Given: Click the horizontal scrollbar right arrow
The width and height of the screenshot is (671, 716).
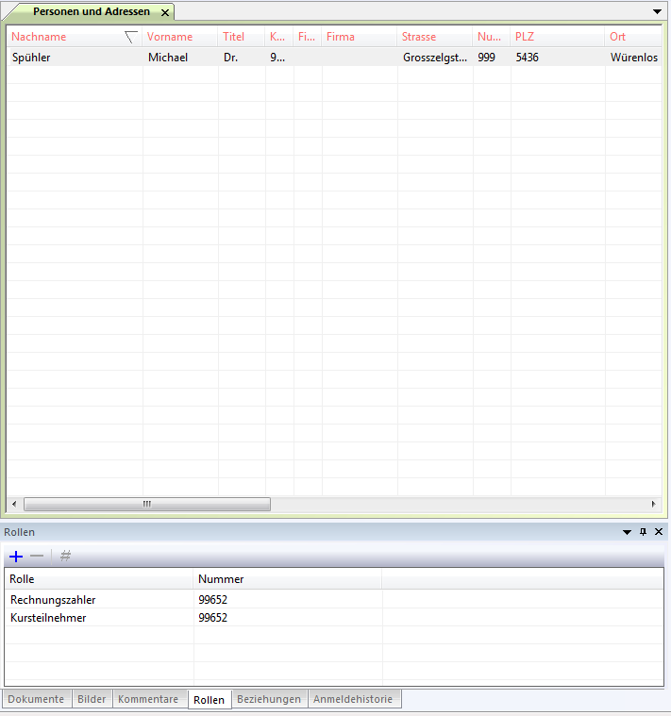Looking at the screenshot, I should point(654,505).
